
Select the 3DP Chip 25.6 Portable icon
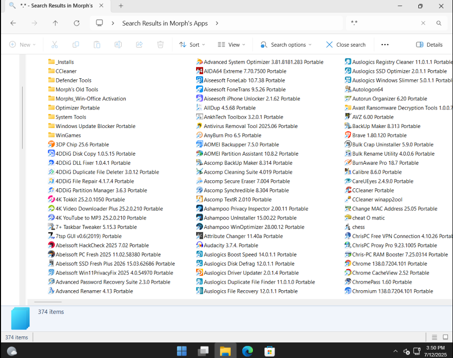51,144
